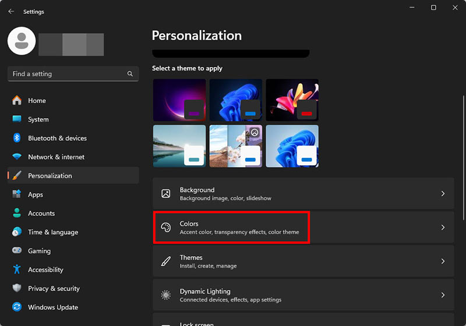Open Apps settings page

click(x=73, y=194)
